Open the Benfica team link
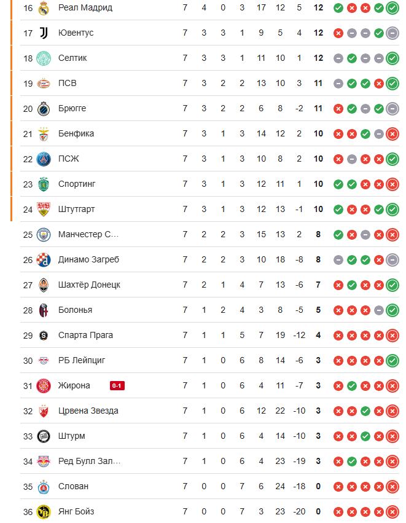 pyautogui.click(x=76, y=134)
